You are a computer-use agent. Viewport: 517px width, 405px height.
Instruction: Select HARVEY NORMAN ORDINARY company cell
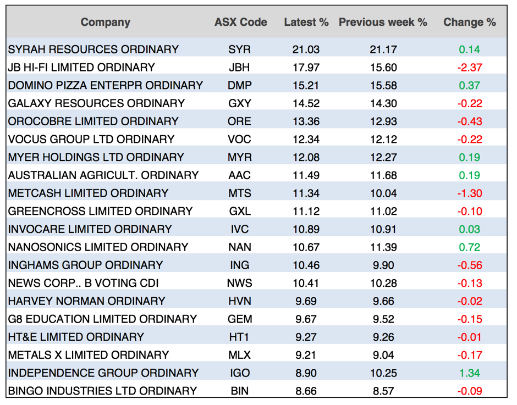click(87, 301)
